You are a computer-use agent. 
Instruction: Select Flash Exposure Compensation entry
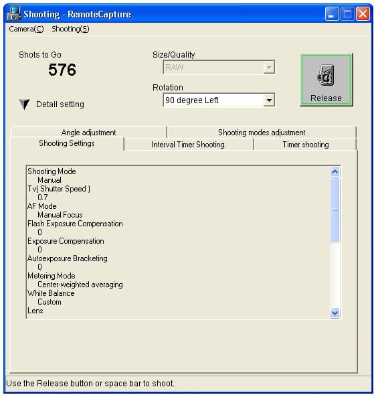75,224
